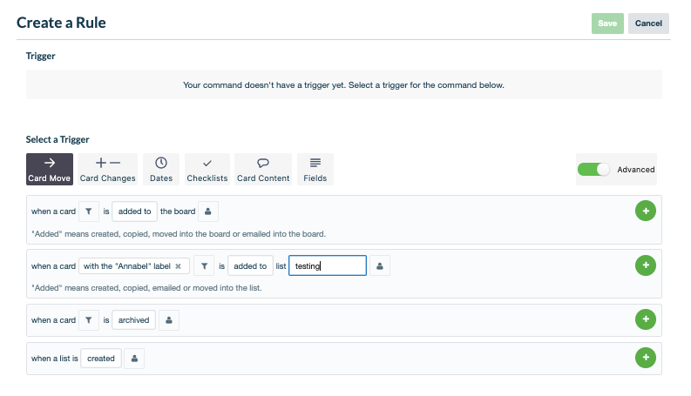Switch to Card Changes tab
The image size is (691, 396).
tap(107, 170)
